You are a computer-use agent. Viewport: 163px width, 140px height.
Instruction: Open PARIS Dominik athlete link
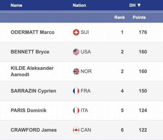click(29, 111)
